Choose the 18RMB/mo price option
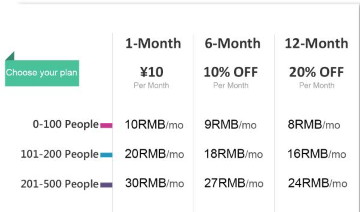Image resolution: width=360 pixels, height=212 pixels. [x=233, y=154]
